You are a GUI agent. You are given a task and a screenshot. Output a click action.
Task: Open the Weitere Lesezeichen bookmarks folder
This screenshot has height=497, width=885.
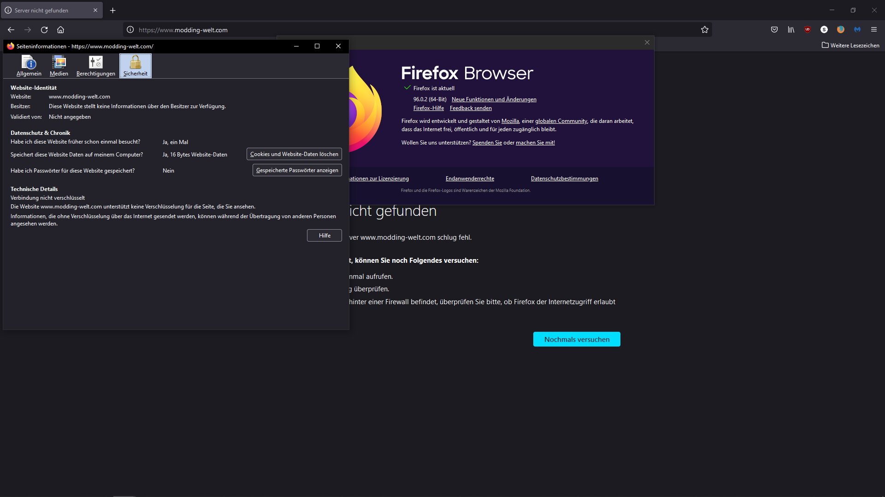(850, 46)
